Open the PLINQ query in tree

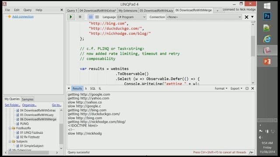(x=24, y=124)
